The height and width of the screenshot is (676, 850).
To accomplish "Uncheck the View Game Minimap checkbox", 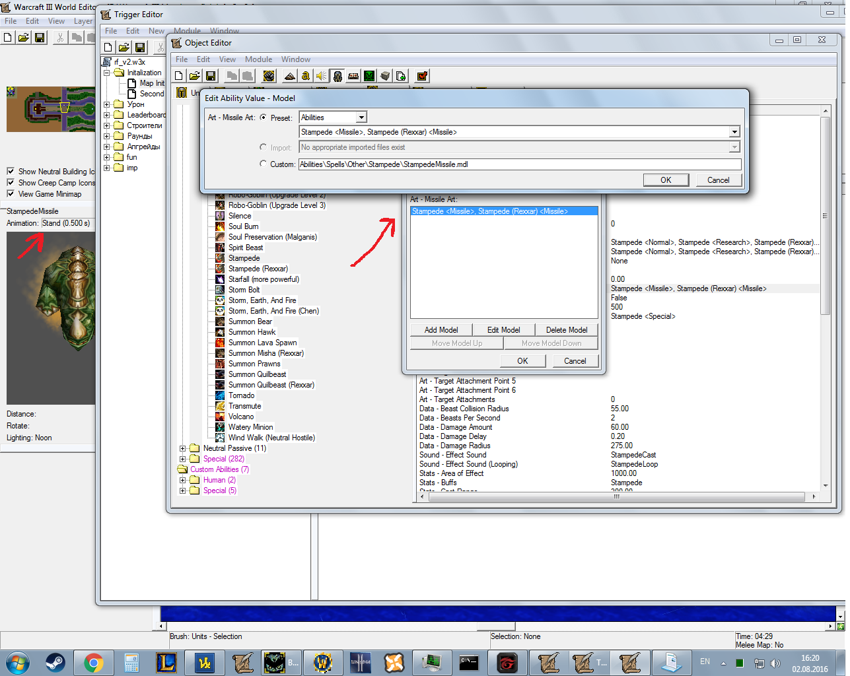I will [11, 193].
